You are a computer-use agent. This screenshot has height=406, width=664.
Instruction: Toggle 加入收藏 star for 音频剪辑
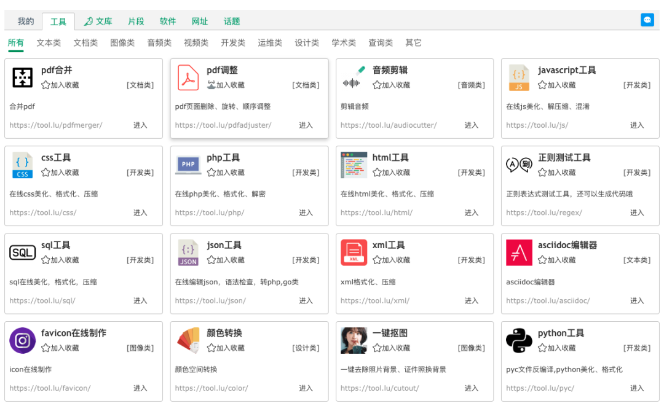click(377, 85)
